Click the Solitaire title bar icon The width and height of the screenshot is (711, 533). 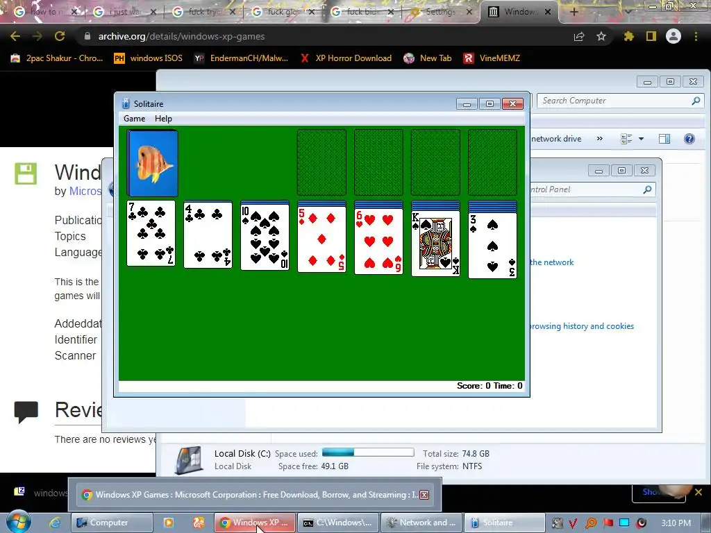[126, 104]
